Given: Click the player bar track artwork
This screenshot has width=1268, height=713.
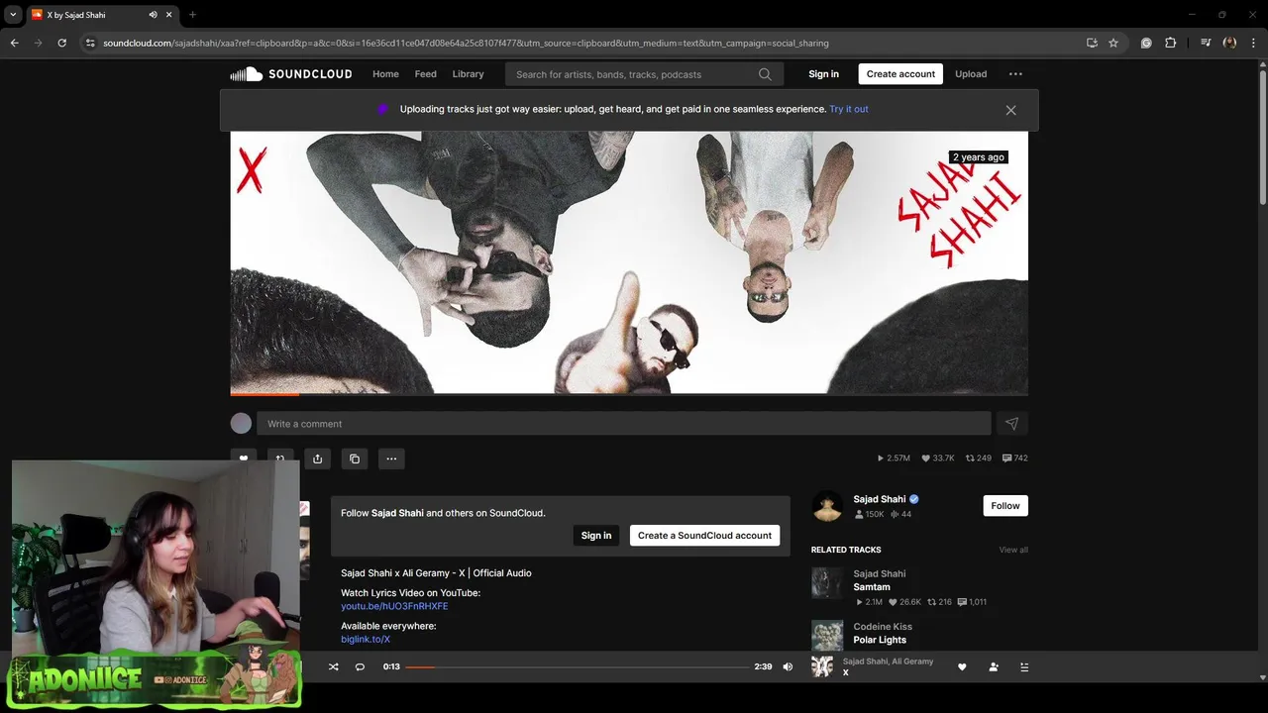Looking at the screenshot, I should tap(822, 666).
